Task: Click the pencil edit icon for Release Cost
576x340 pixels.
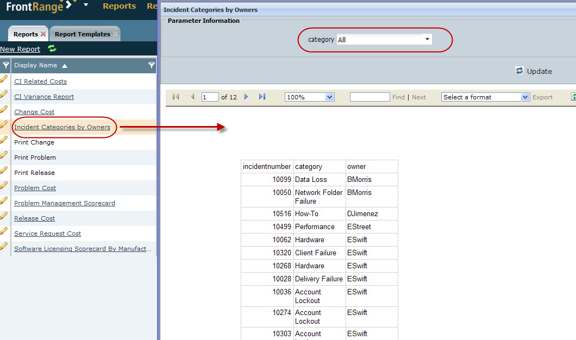Action: coord(4,216)
